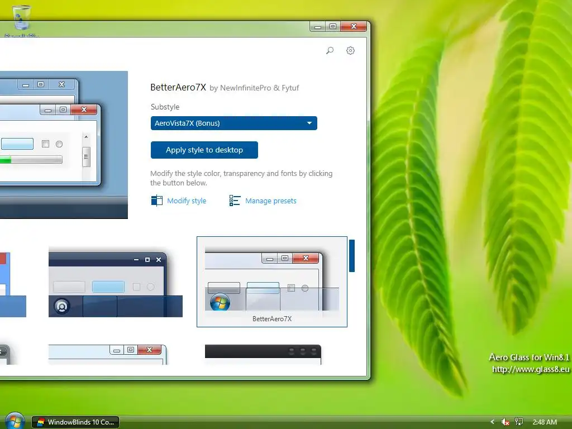Open WindowBlinds settings gear icon
Screen dimensions: 572x429
tap(350, 50)
